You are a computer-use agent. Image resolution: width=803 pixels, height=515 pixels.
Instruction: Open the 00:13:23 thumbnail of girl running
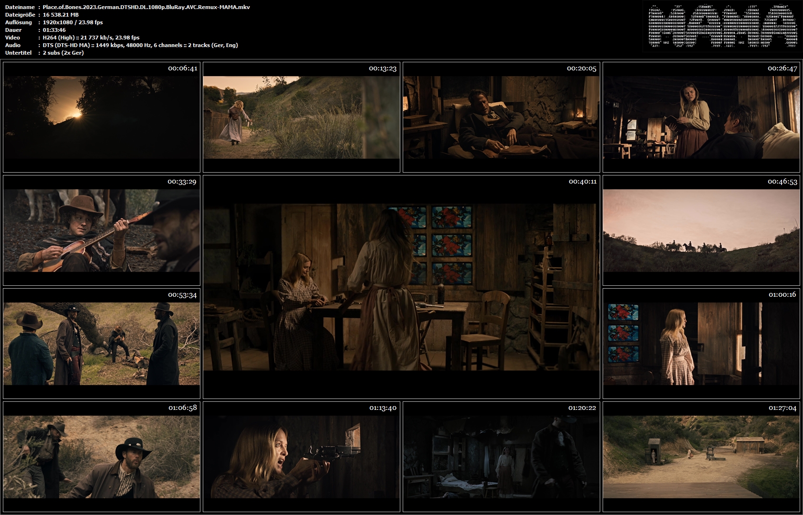(301, 117)
